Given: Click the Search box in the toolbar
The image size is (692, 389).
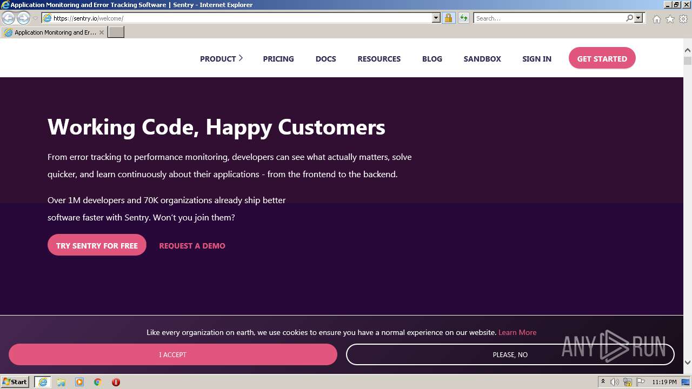Looking at the screenshot, I should coord(549,18).
